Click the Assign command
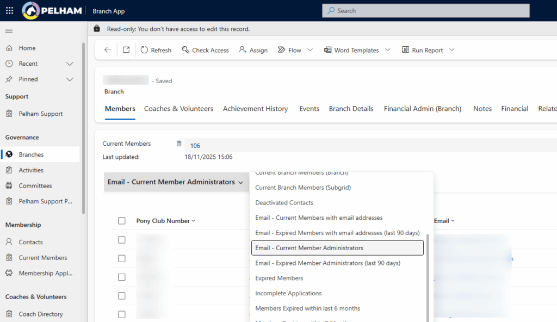Screen dimensions: 557x322 [x=253, y=50]
